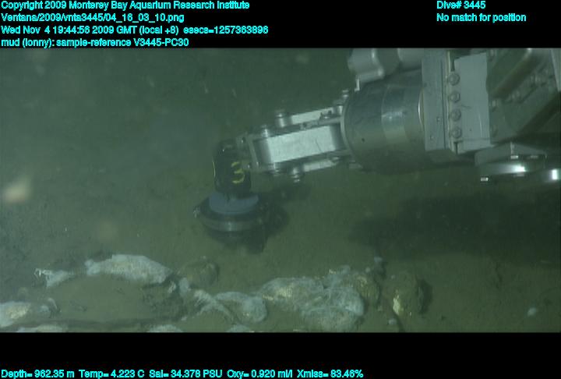Viewport: 561px width, 379px height.
Task: Click the white rock cluster at bottom center
Action: point(312,300)
